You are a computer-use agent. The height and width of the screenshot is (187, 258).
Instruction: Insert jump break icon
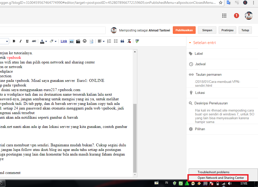92,41
